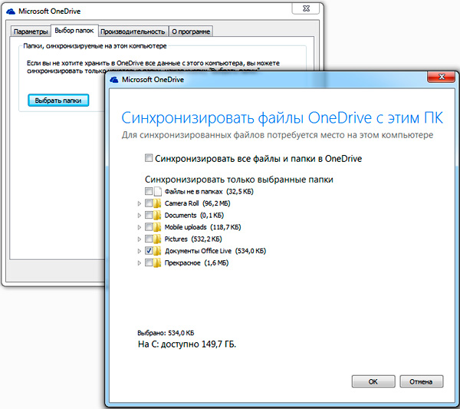Click the Отмена button
The height and width of the screenshot is (409, 460).
click(x=421, y=381)
